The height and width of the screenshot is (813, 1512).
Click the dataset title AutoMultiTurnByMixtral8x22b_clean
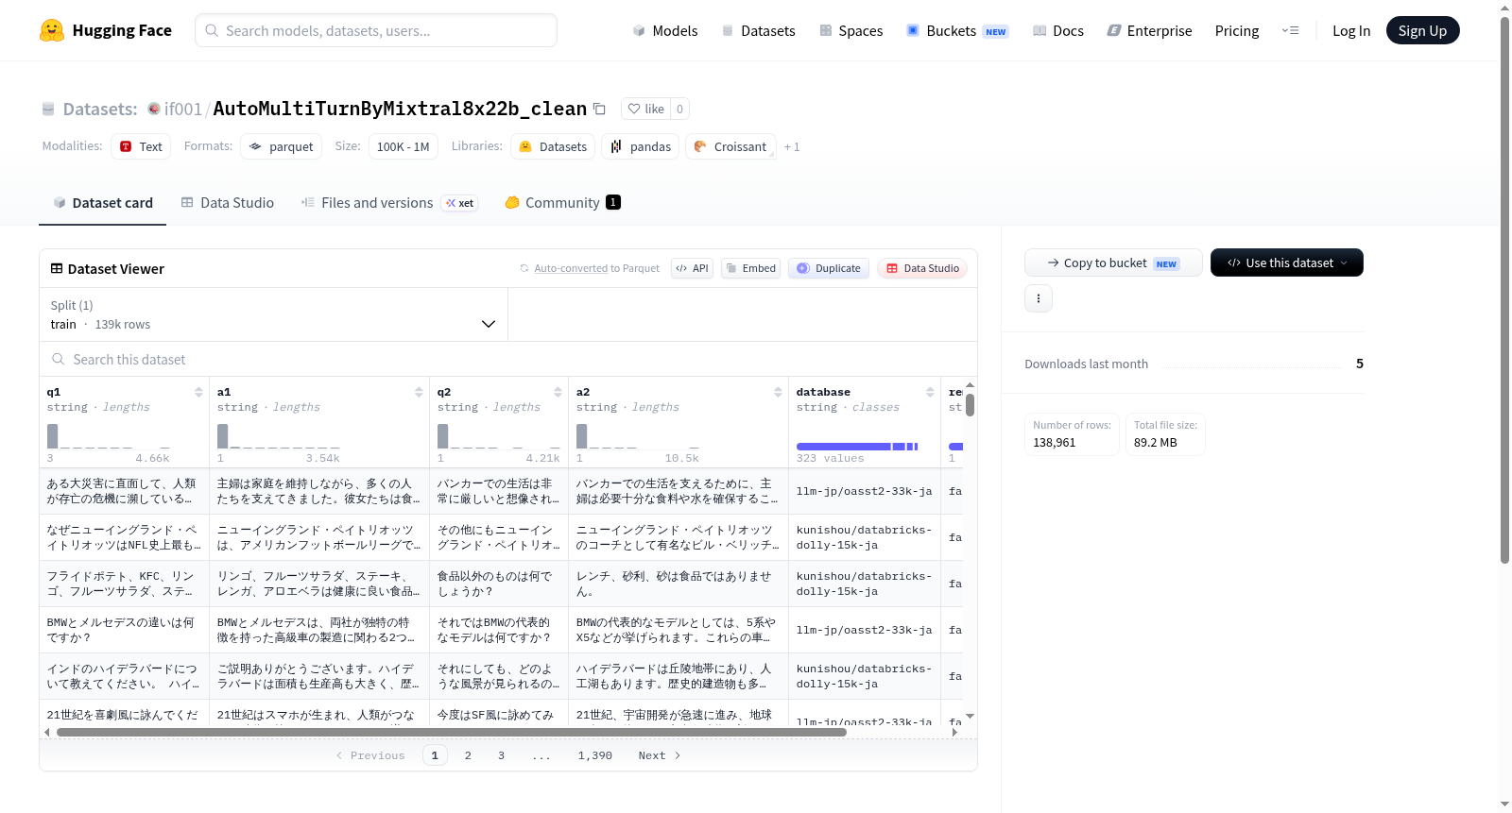(400, 109)
